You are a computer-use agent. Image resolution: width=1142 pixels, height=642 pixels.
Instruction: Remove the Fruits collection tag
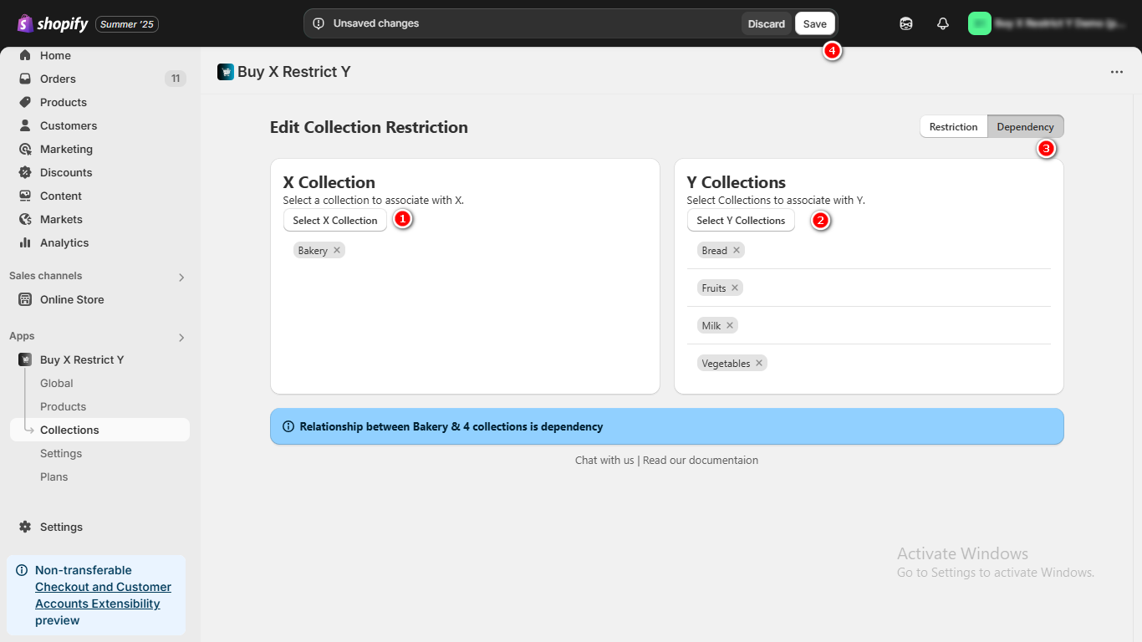[735, 288]
